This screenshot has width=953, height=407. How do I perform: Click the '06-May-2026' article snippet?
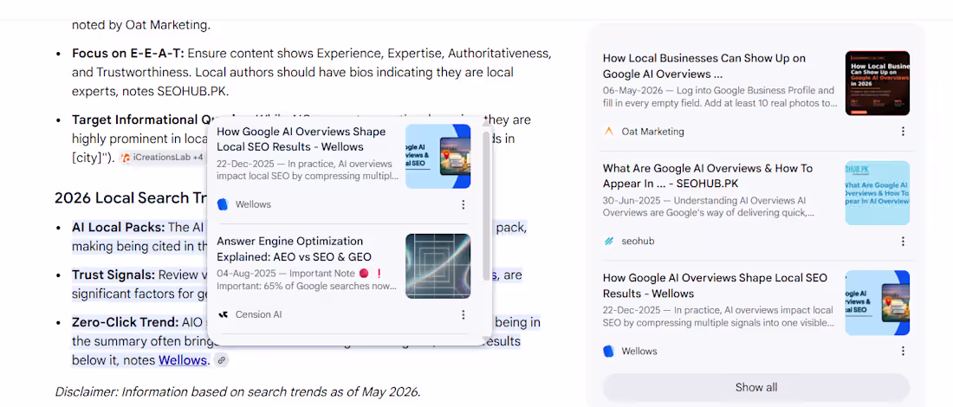720,97
